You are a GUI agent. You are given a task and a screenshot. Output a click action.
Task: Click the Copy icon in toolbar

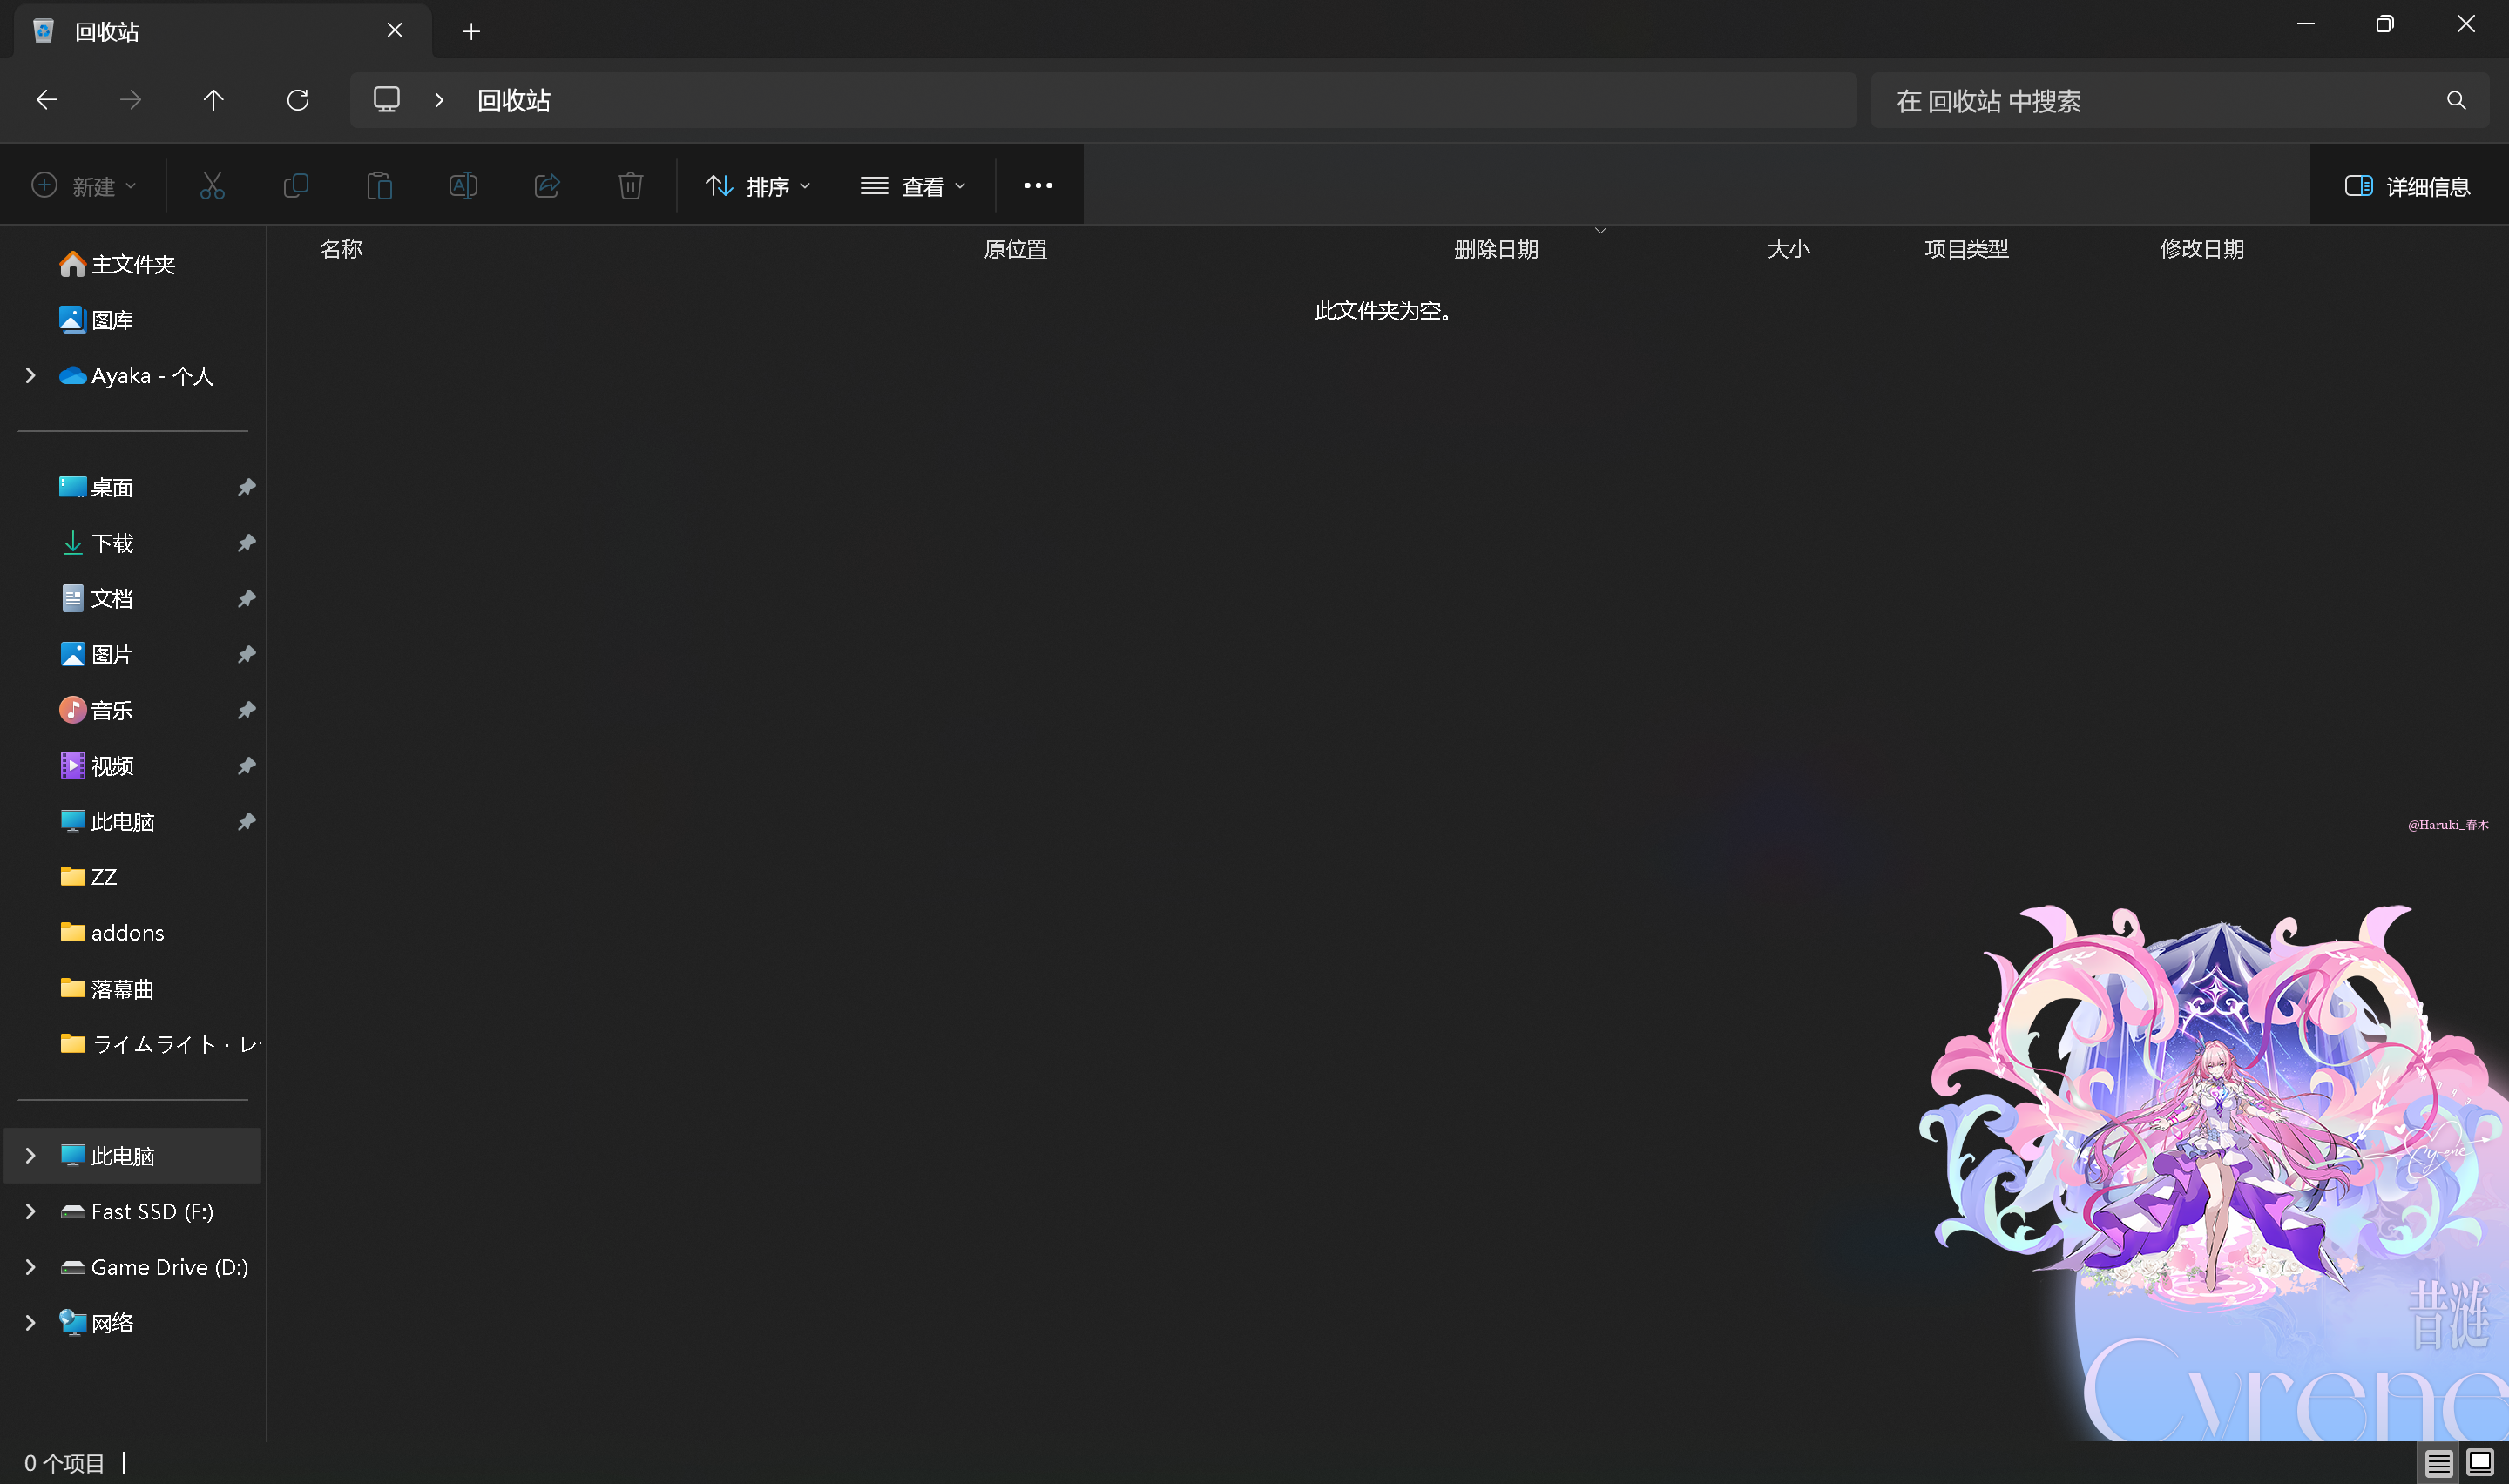point(296,186)
